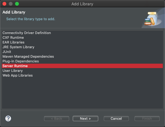165x127 pixels.
Task: Click the disabled < Back button
Action: (x=57, y=118)
